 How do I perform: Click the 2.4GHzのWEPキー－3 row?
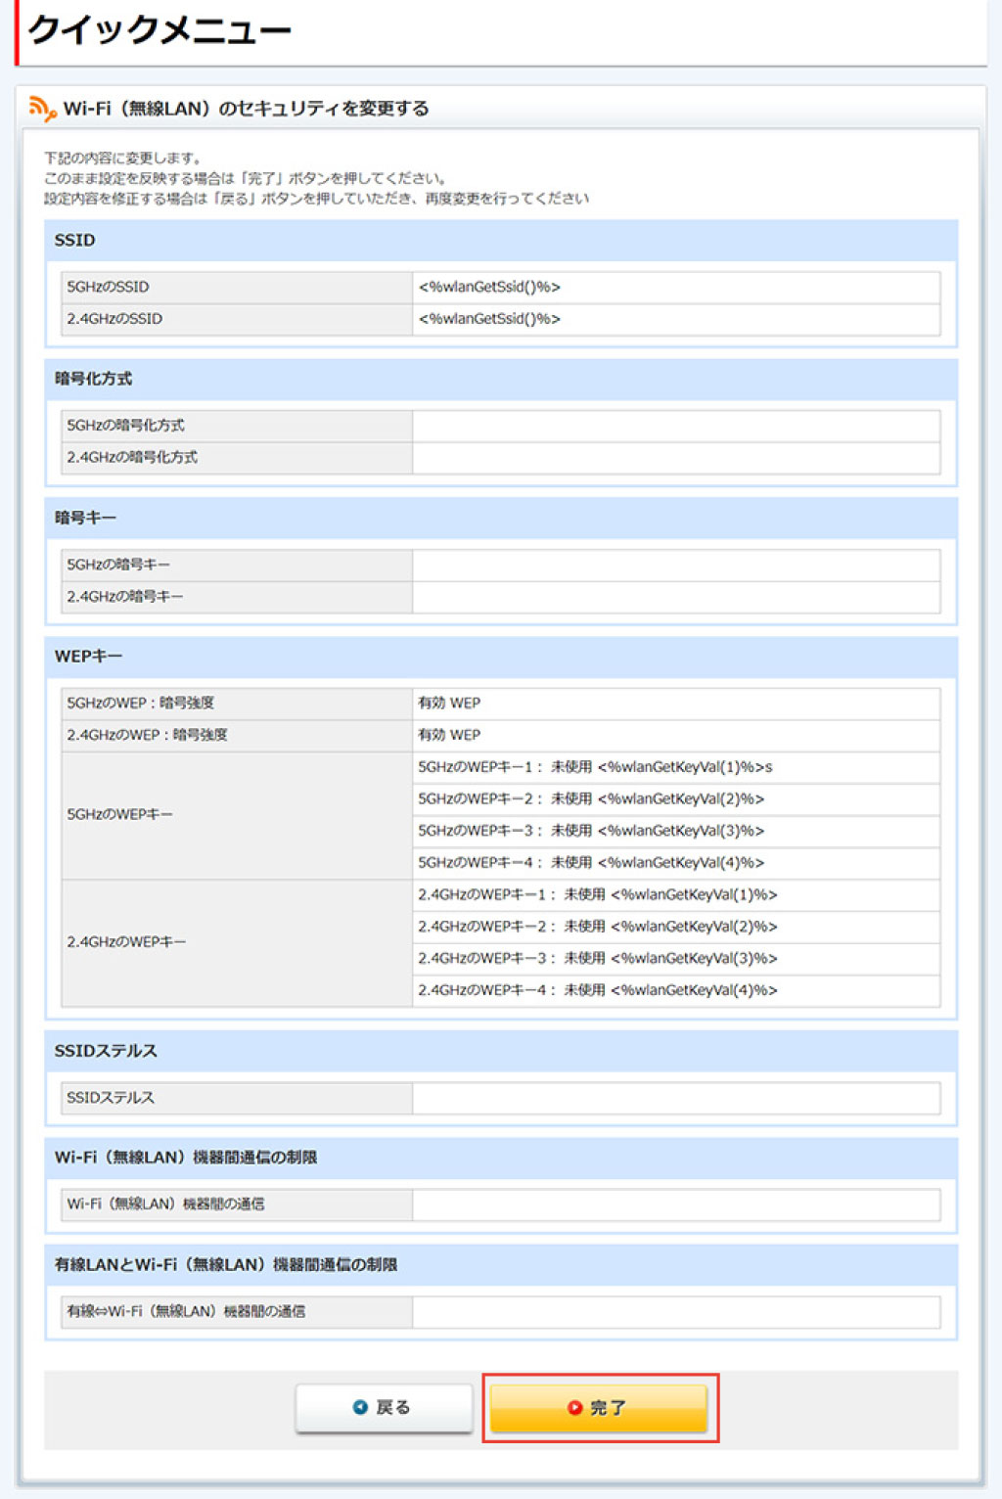(x=676, y=959)
